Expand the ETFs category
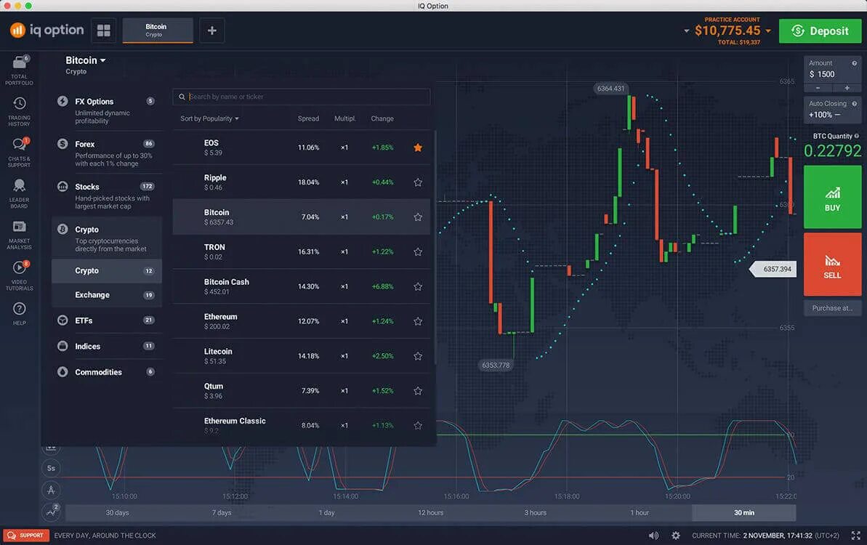Image resolution: width=867 pixels, height=545 pixels. pos(106,320)
